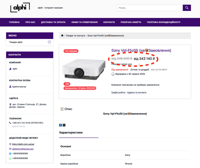Click the countdown timer Залишилось 22 день
This screenshot has width=200, height=168.
tap(80, 88)
